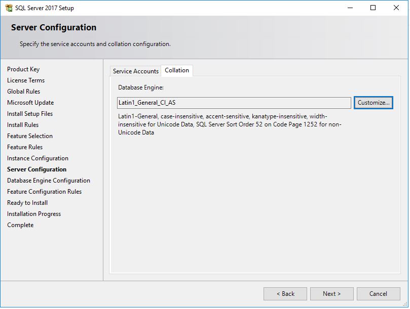Cancel the SQL Server setup
This screenshot has width=410, height=309.
click(378, 293)
